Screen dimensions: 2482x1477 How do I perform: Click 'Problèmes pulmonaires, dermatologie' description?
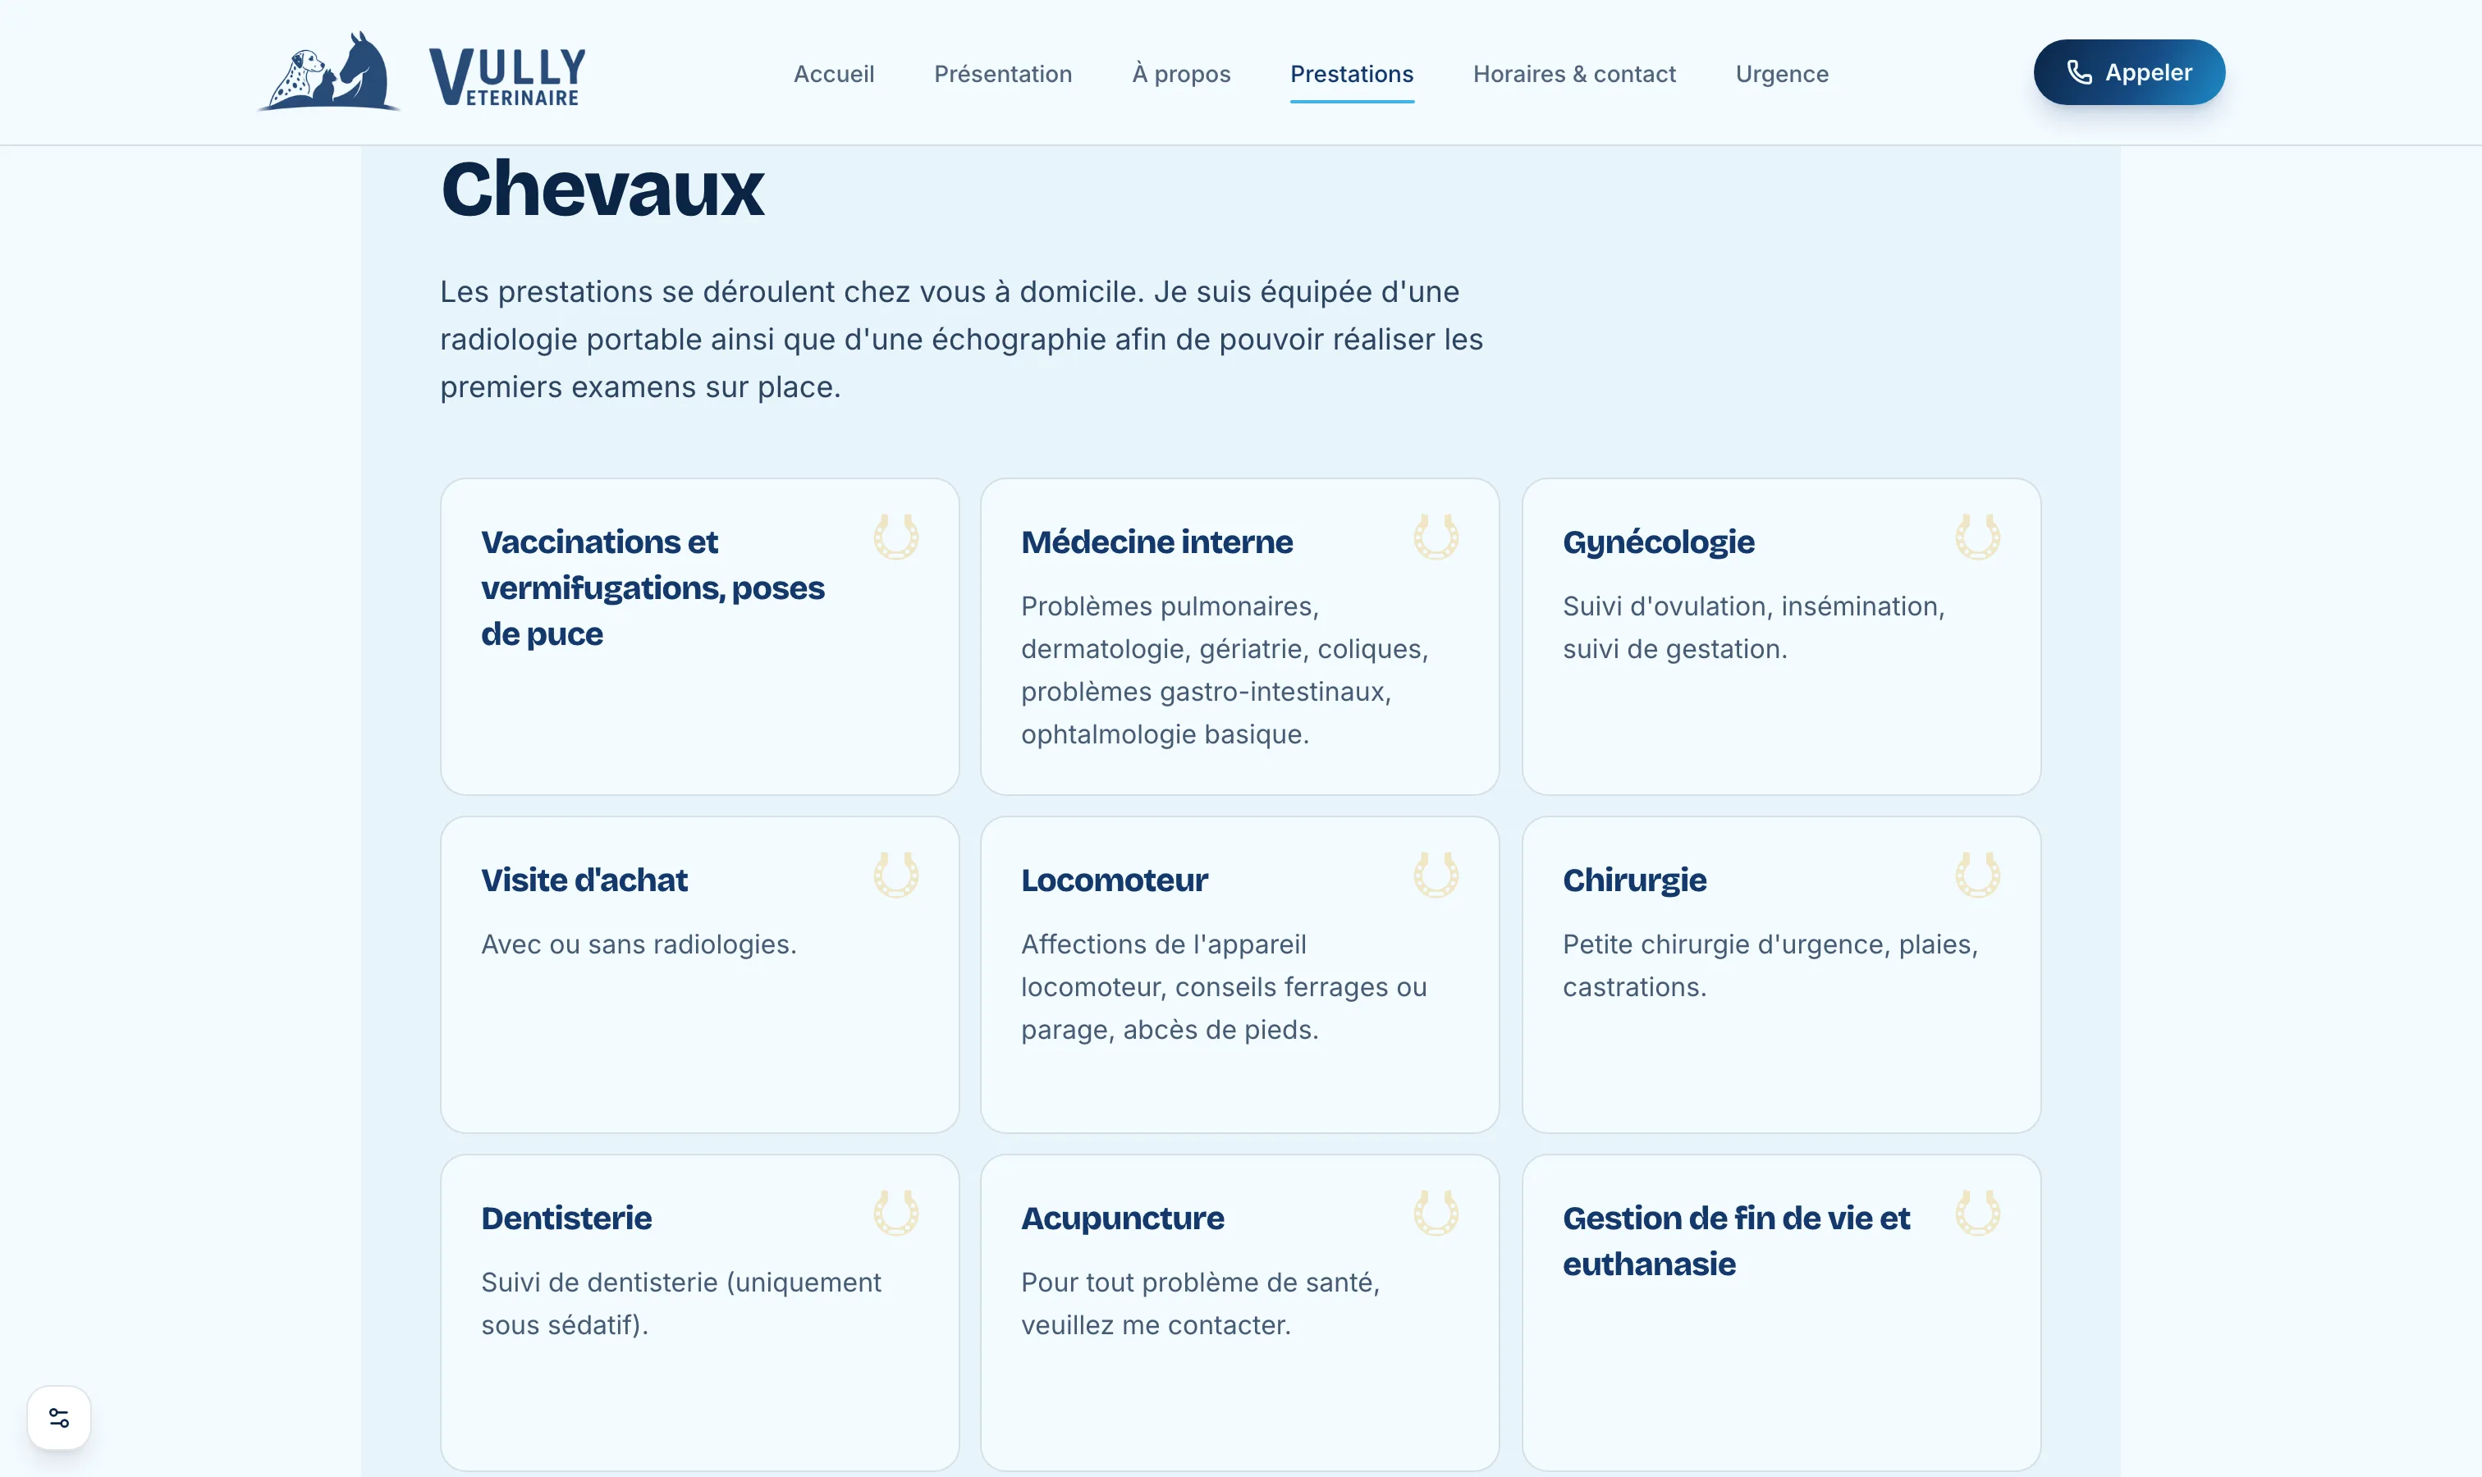pyautogui.click(x=1225, y=670)
